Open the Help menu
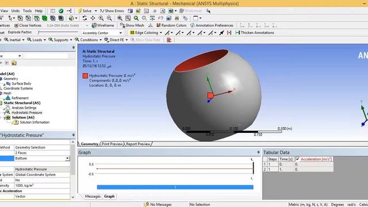 [x=39, y=11]
